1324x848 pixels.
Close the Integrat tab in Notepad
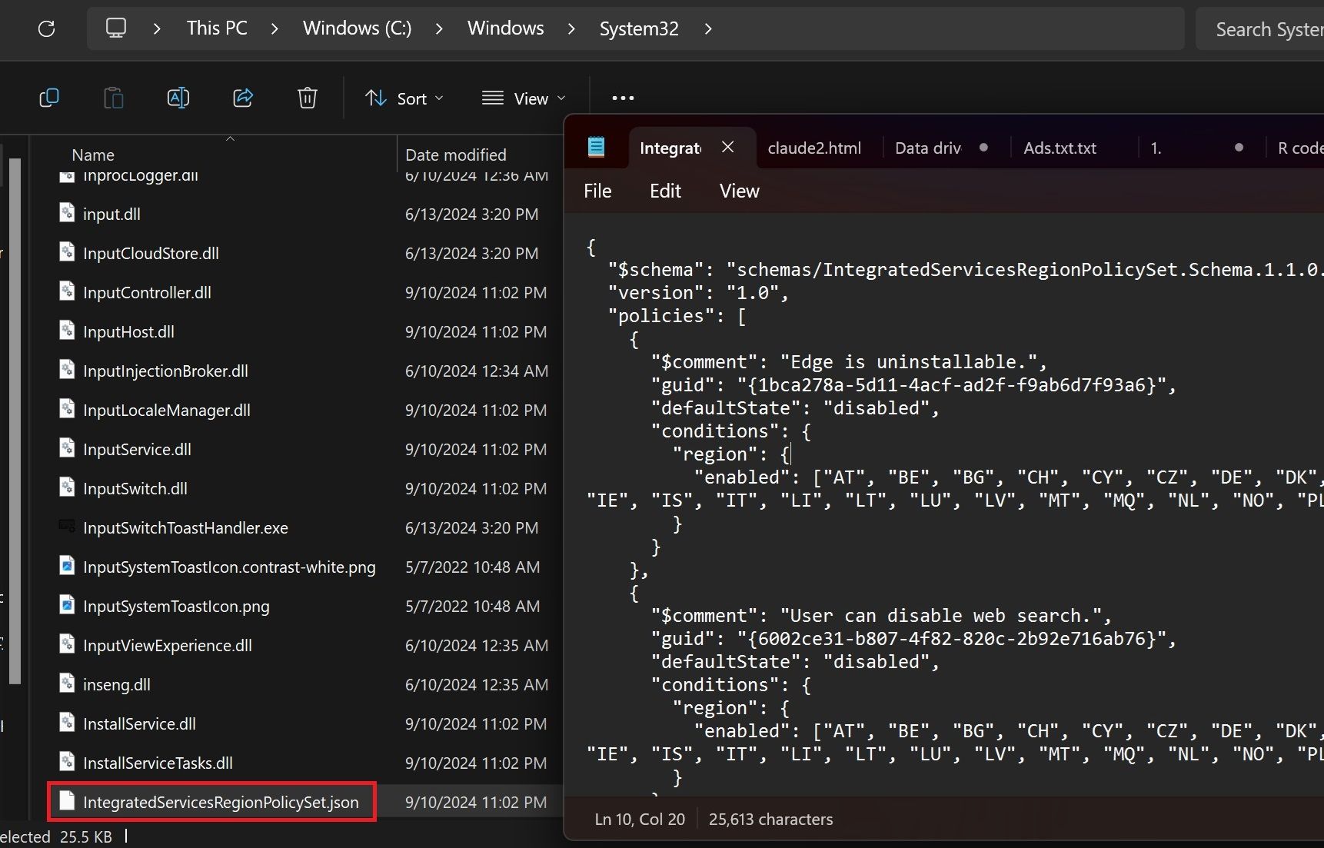pyautogui.click(x=728, y=148)
